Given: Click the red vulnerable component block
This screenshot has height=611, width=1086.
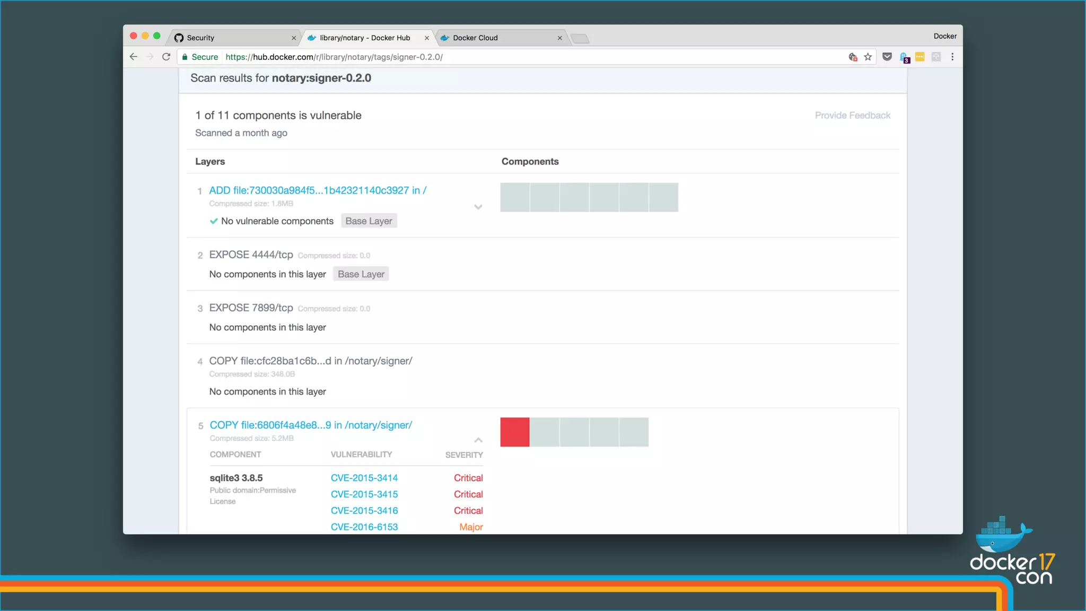Looking at the screenshot, I should coord(514,432).
